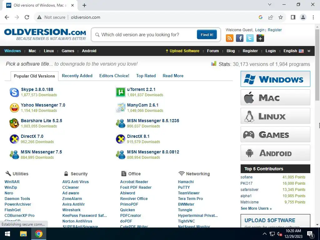The width and height of the screenshot is (320, 240).
Task: Click the uTorrent icon
Action: click(120, 92)
